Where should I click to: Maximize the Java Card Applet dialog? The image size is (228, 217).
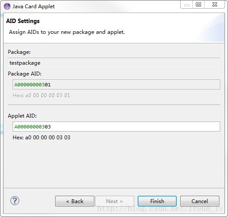coord(198,4)
